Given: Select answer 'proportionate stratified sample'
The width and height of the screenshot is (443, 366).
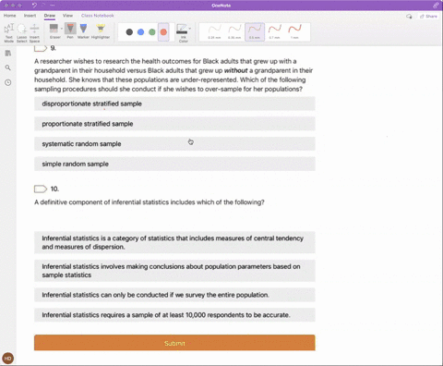Looking at the screenshot, I should [174, 124].
